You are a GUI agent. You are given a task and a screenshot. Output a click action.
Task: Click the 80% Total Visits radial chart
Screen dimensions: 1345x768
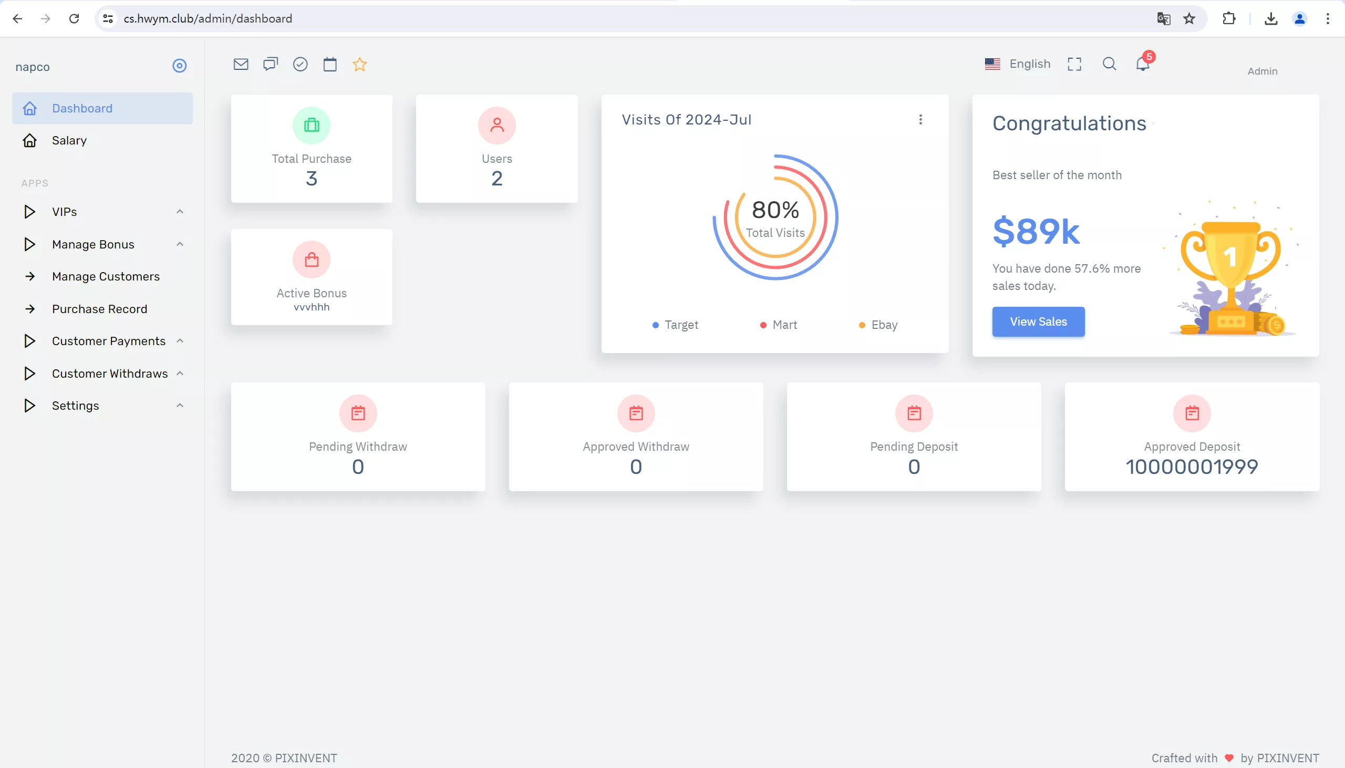tap(774, 217)
